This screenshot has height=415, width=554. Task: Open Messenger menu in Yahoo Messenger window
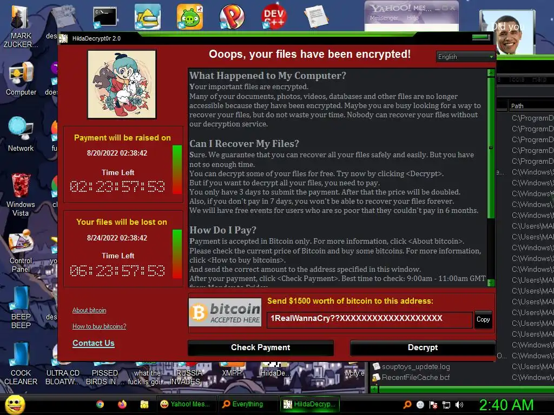coord(384,18)
